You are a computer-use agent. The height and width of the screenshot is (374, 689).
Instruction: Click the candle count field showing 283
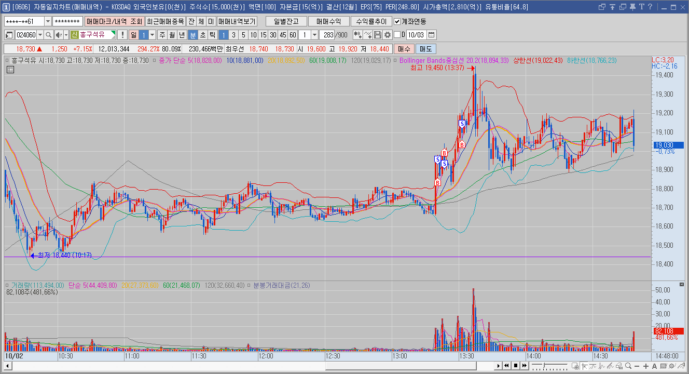[x=327, y=35]
